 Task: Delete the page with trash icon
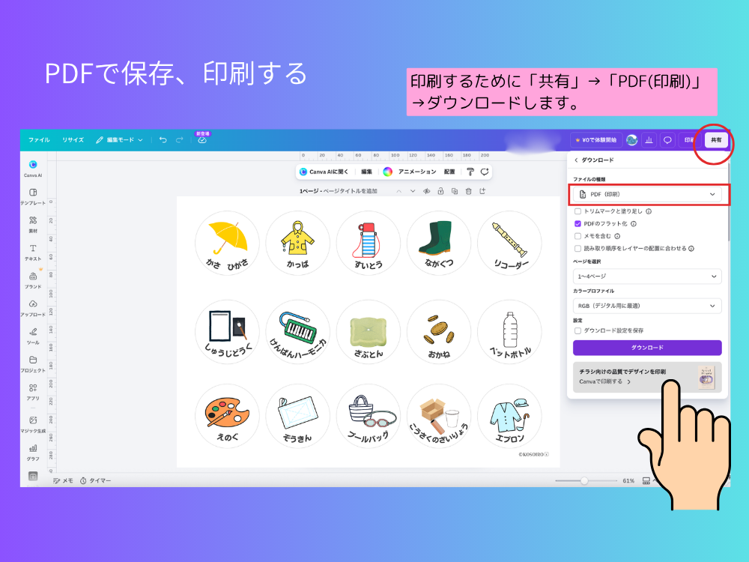469,191
